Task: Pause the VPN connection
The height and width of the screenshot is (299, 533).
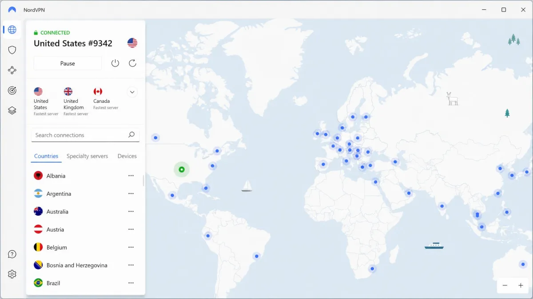Action: tap(68, 63)
